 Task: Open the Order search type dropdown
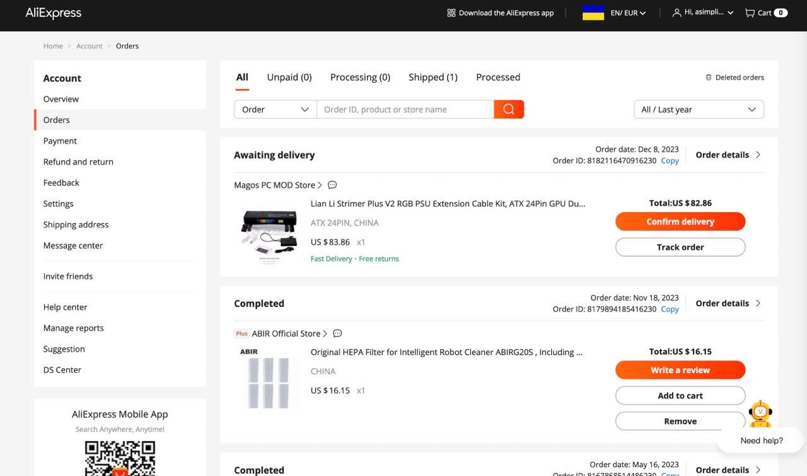tap(276, 109)
